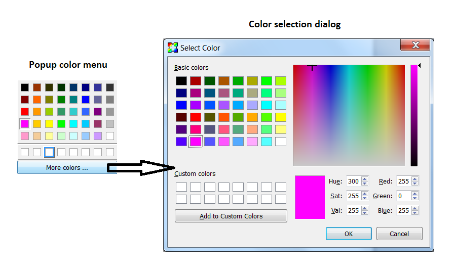
Task: Click the Hue input field
Action: pyautogui.click(x=354, y=181)
